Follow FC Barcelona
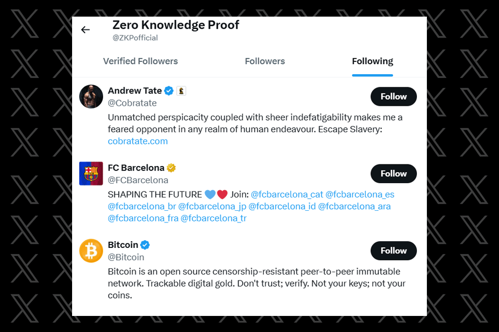The width and height of the screenshot is (499, 332). 394,173
